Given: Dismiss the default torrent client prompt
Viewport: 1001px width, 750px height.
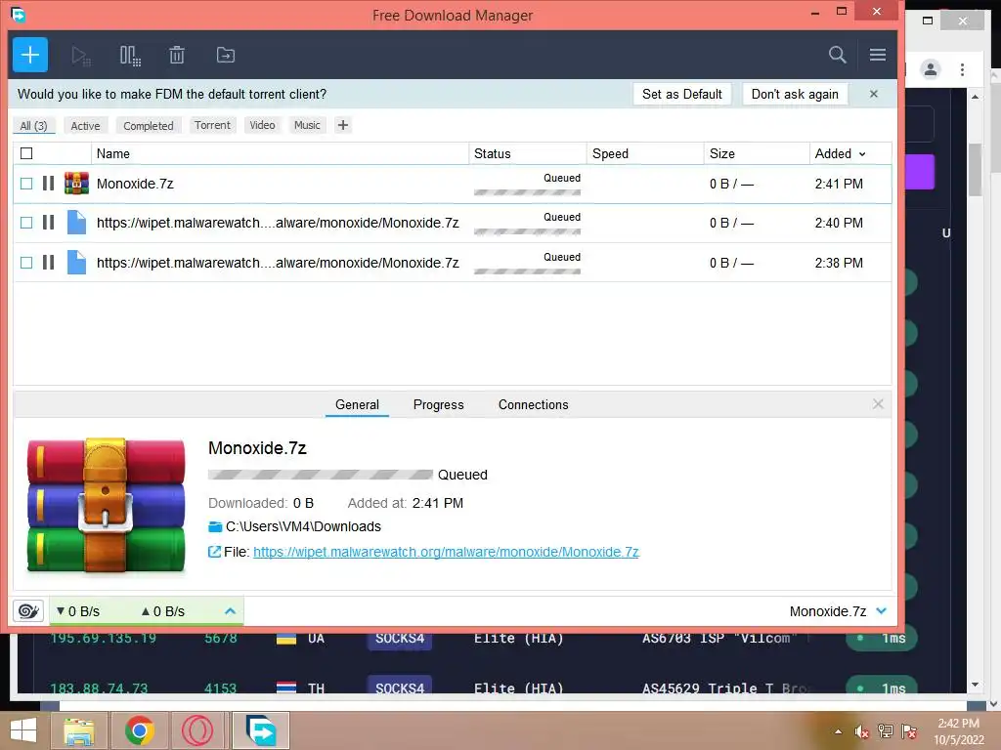Looking at the screenshot, I should pos(873,94).
